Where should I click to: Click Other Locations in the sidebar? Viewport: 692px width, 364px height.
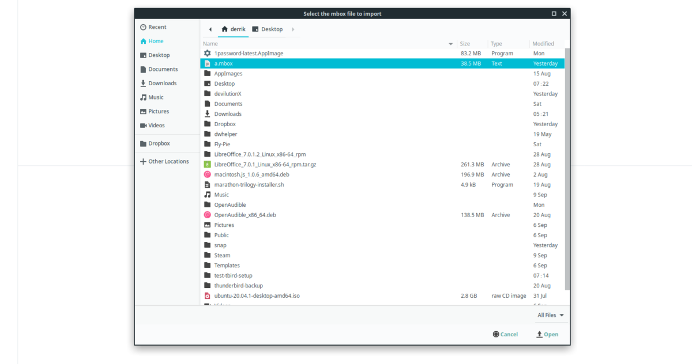[164, 161]
